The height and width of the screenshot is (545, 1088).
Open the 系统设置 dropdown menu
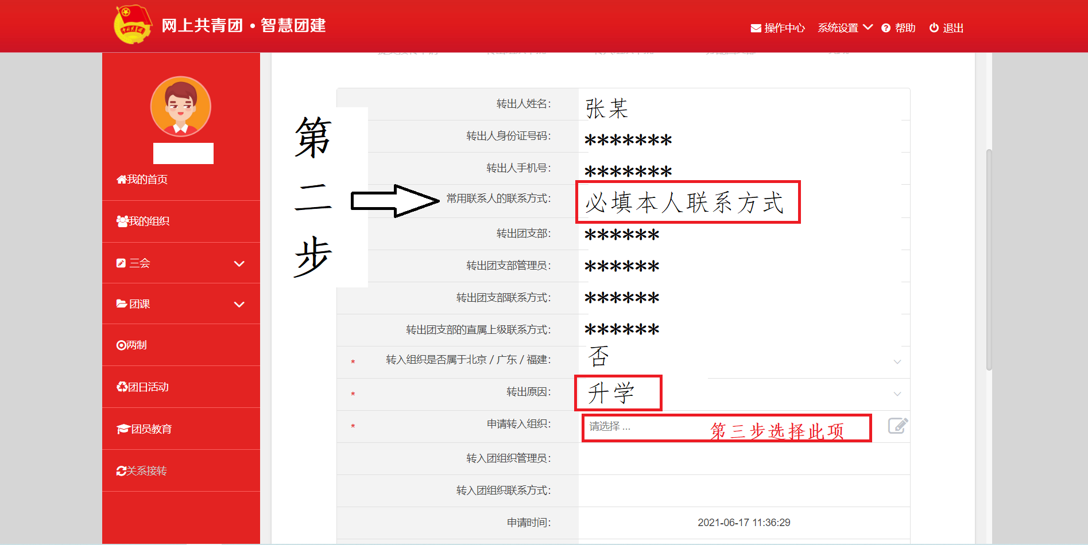[x=845, y=28]
